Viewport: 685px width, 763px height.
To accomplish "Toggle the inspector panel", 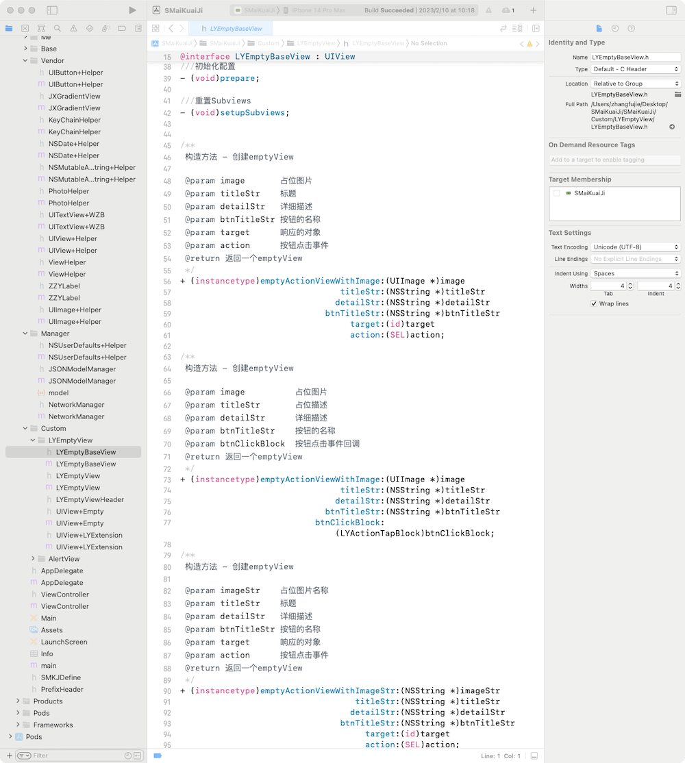I will [x=671, y=10].
